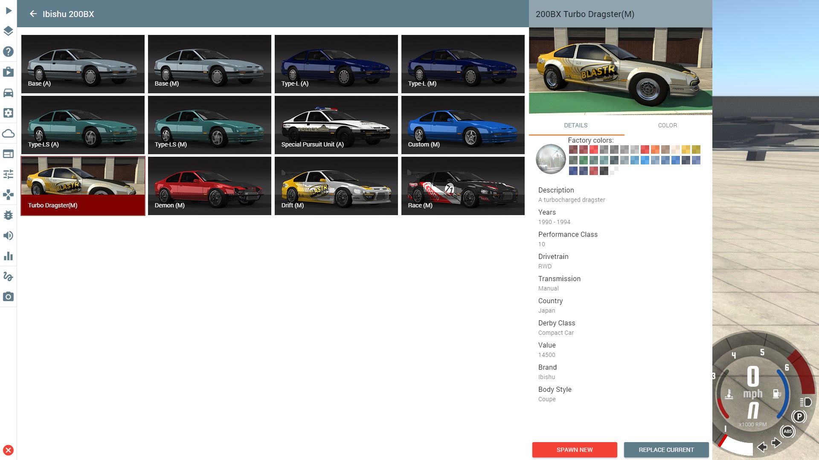Viewport: 819px width, 460px height.
Task: Click the gamepad controls icon
Action: [8, 195]
